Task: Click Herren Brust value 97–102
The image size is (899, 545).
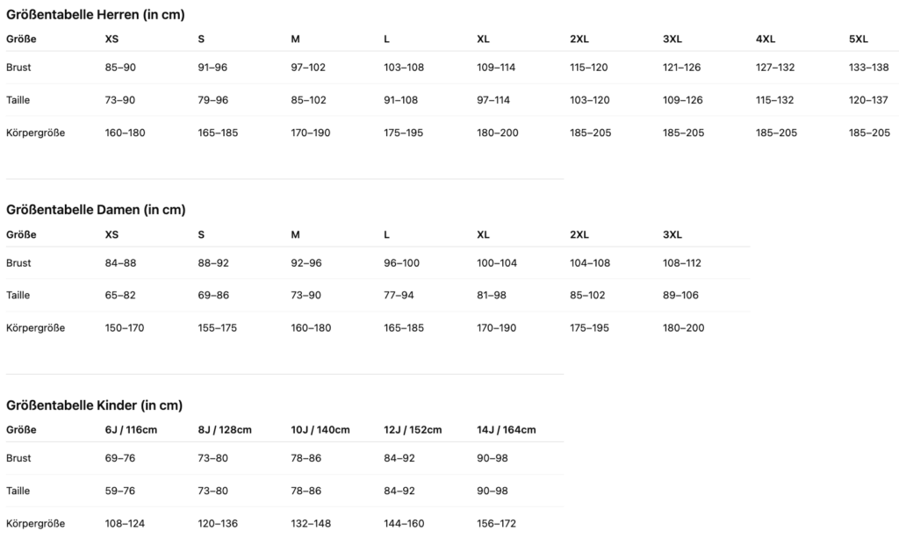Action: [x=308, y=67]
